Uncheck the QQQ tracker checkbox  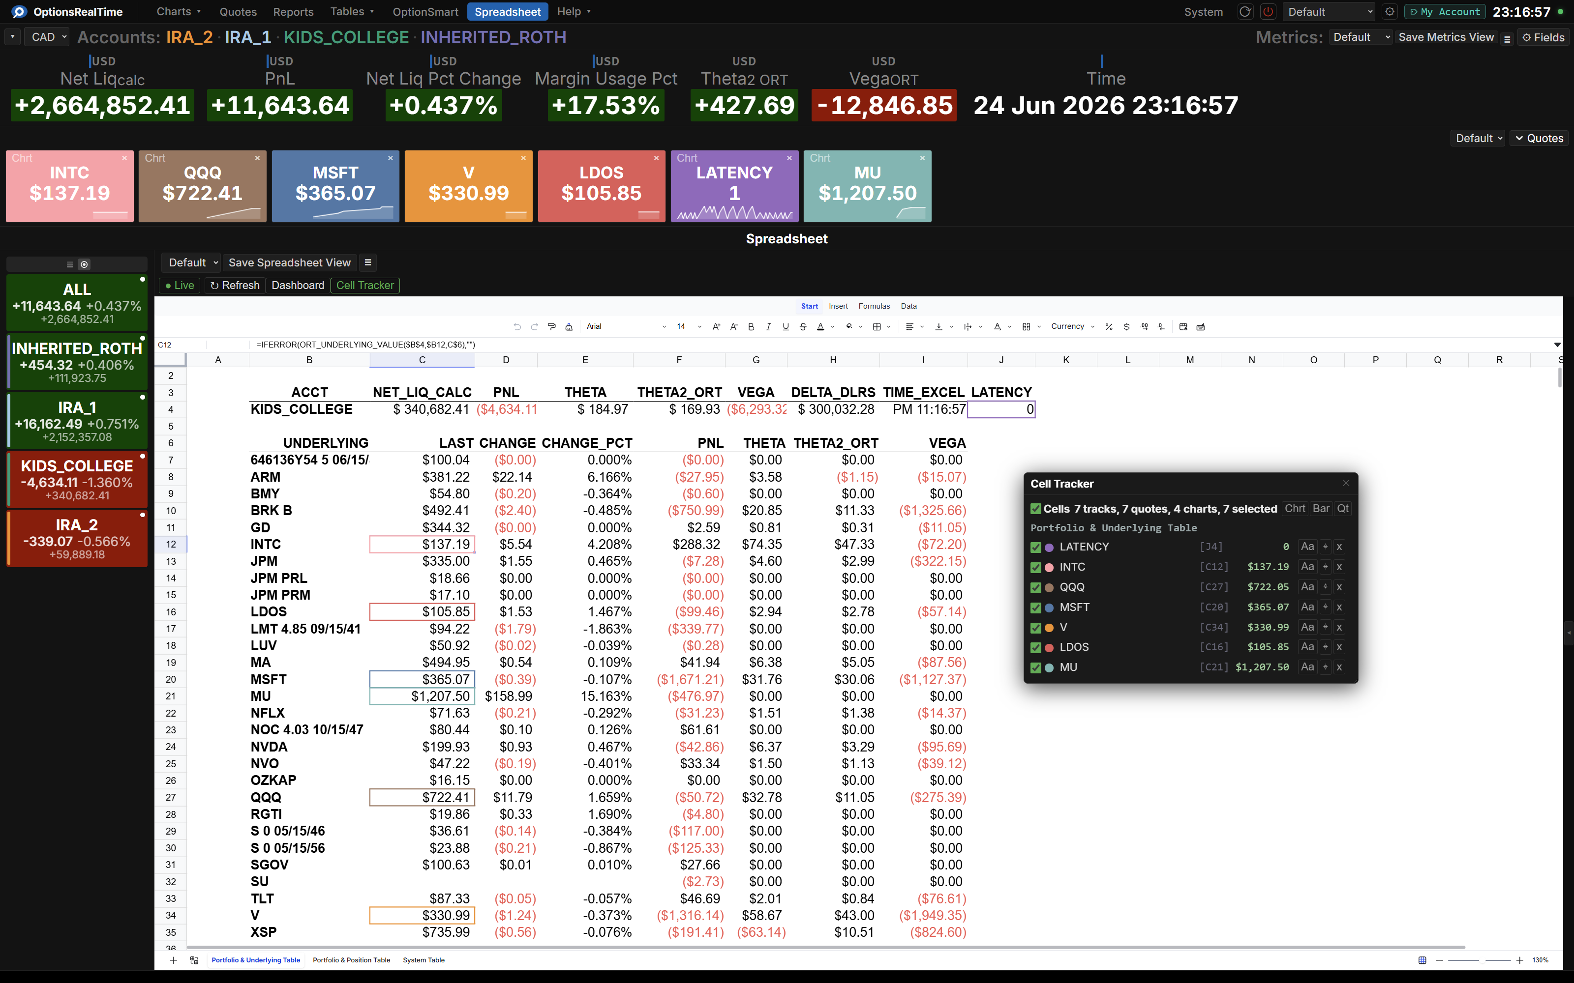pyautogui.click(x=1036, y=588)
